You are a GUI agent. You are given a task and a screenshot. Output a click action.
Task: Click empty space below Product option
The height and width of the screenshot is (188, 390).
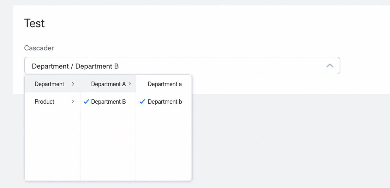coord(52,145)
